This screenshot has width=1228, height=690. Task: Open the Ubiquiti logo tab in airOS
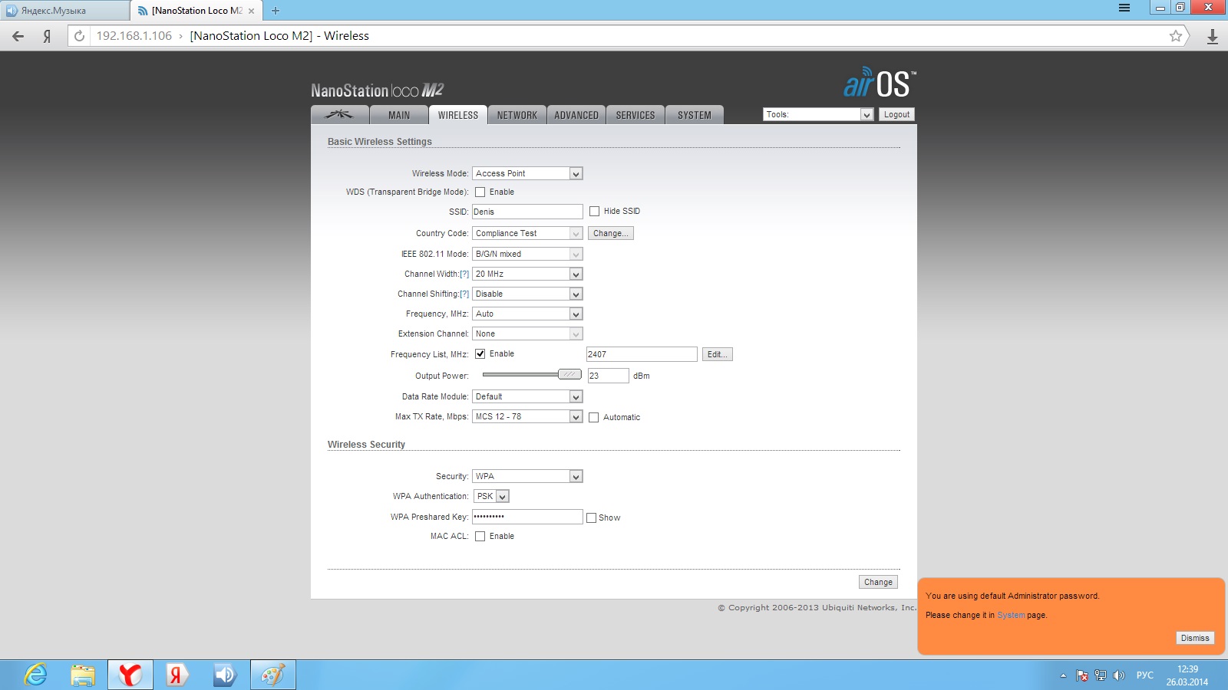click(339, 115)
